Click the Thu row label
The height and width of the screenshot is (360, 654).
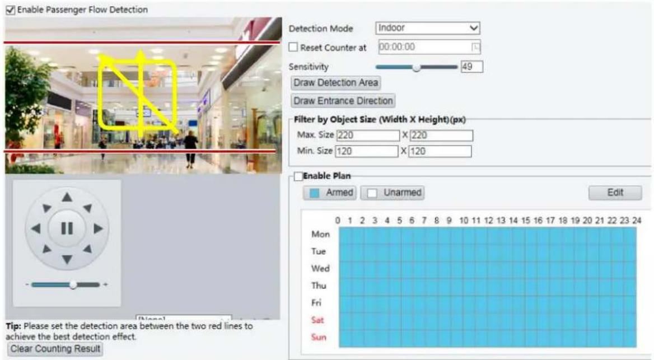click(x=319, y=286)
